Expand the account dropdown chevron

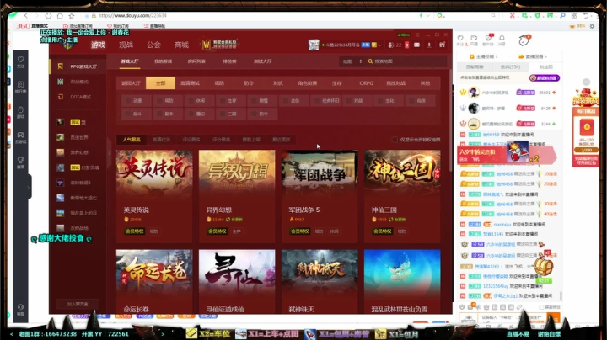tap(379, 45)
